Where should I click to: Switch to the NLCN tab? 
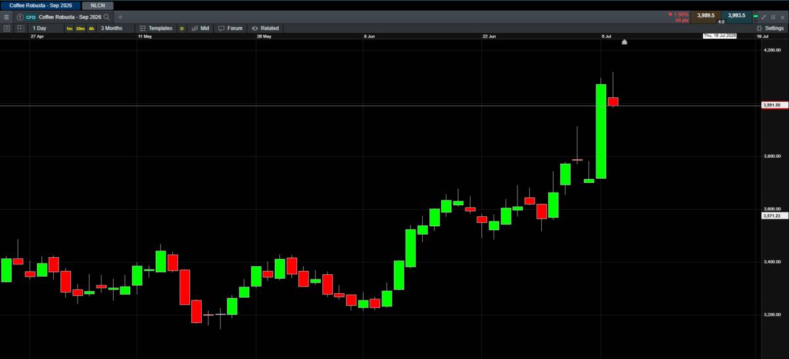click(x=98, y=5)
